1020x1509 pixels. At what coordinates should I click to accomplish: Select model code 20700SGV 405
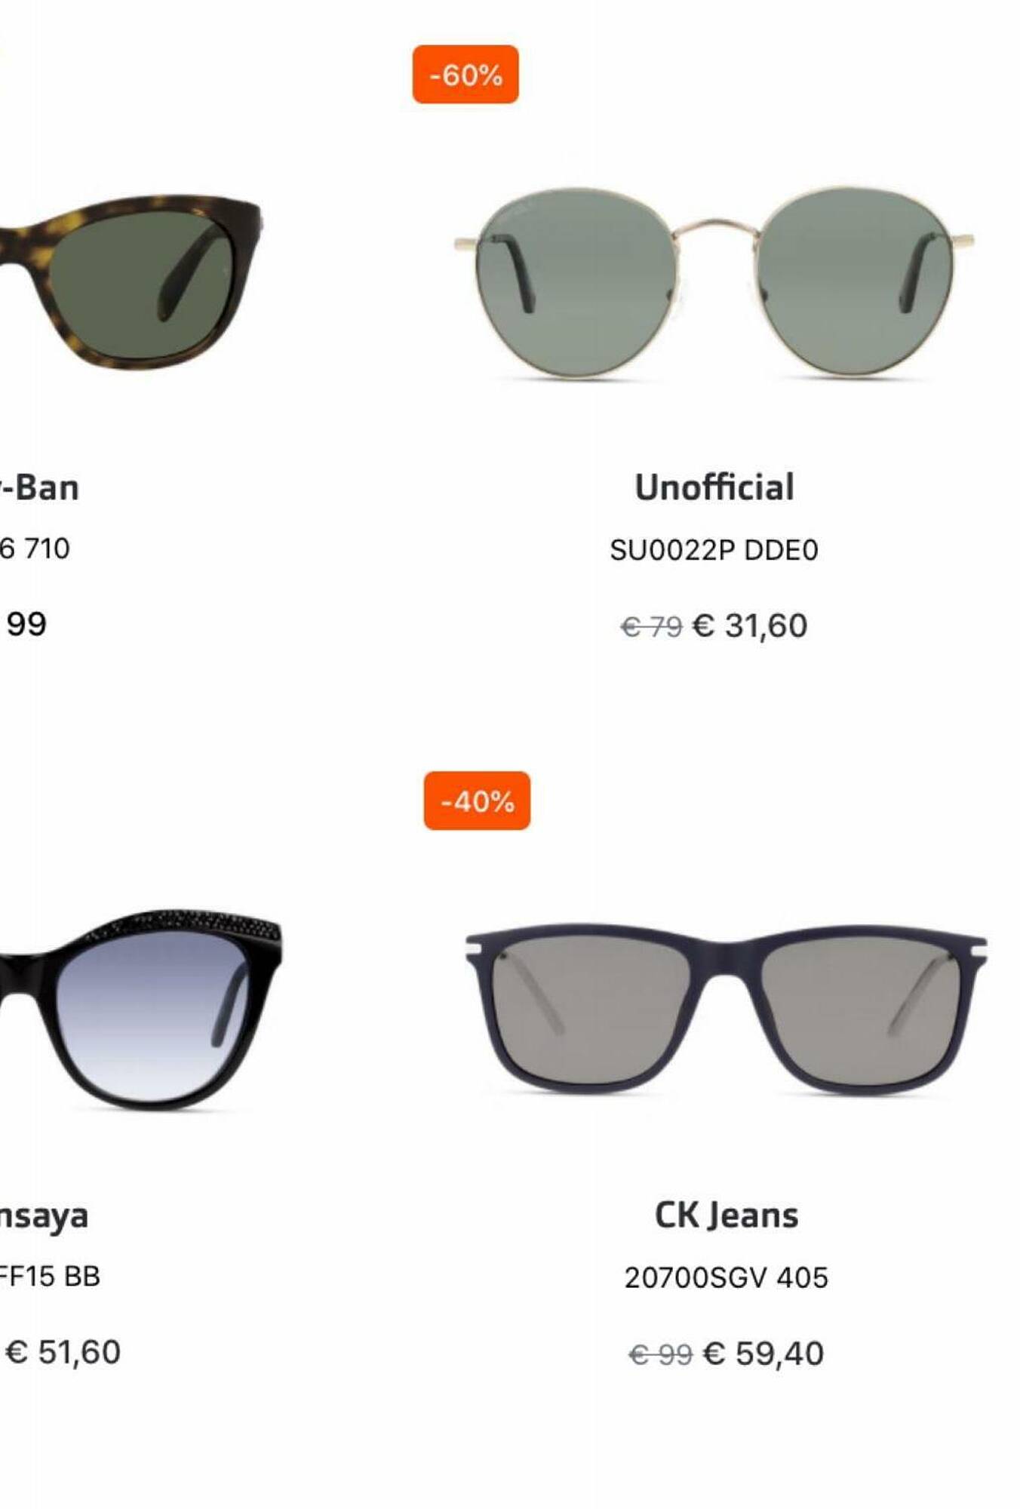tap(726, 1277)
